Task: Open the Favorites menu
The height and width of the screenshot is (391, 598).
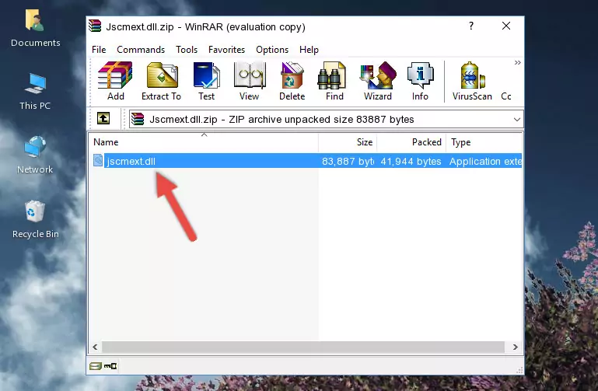Action: 226,50
